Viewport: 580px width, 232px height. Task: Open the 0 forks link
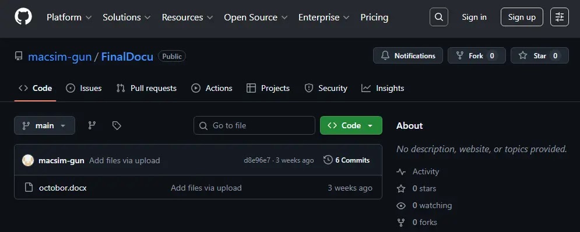pyautogui.click(x=424, y=222)
